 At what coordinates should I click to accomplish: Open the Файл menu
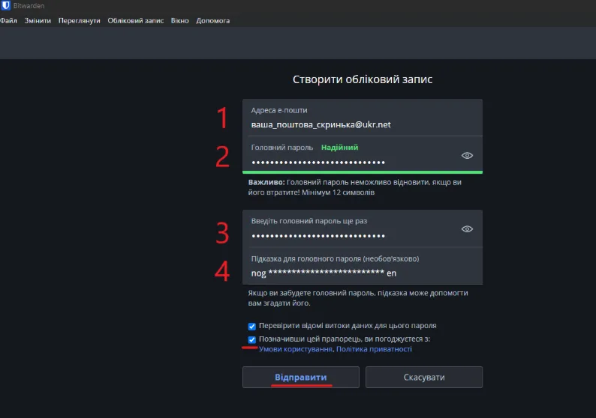tap(9, 20)
